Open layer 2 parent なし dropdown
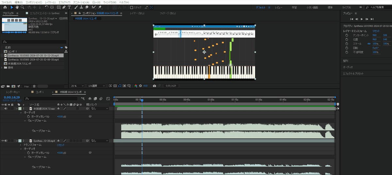 click(x=99, y=141)
